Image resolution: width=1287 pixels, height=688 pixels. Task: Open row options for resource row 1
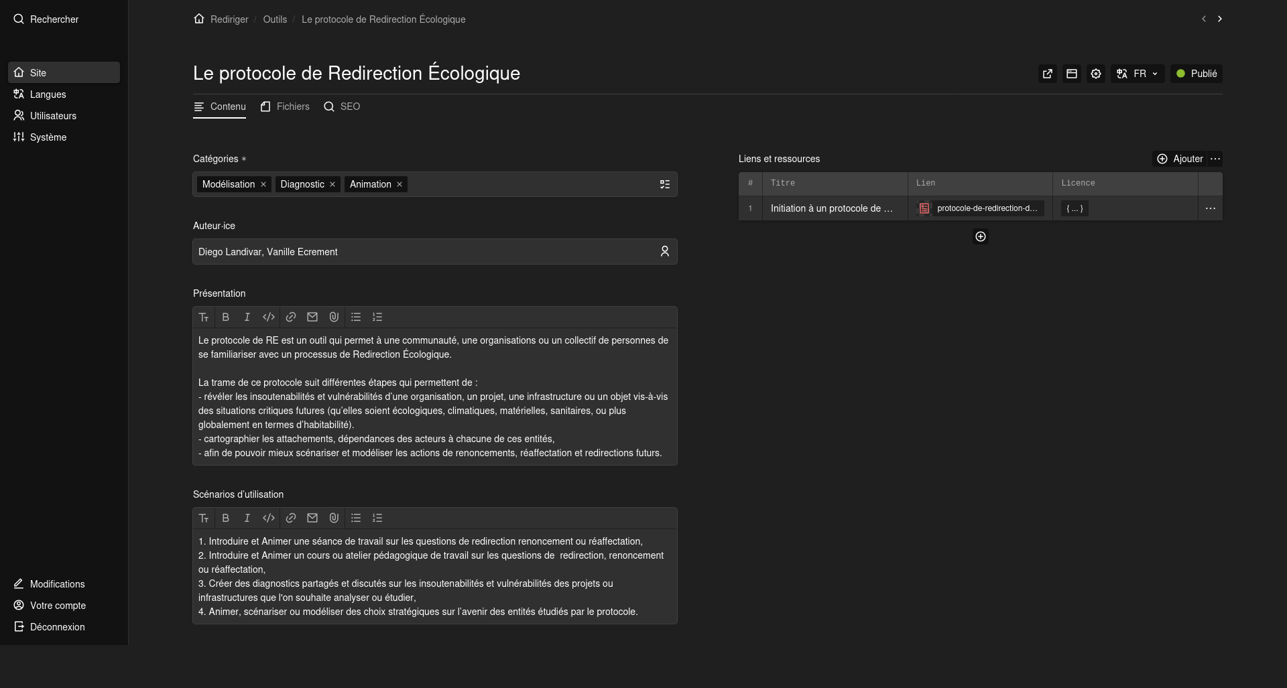1211,209
